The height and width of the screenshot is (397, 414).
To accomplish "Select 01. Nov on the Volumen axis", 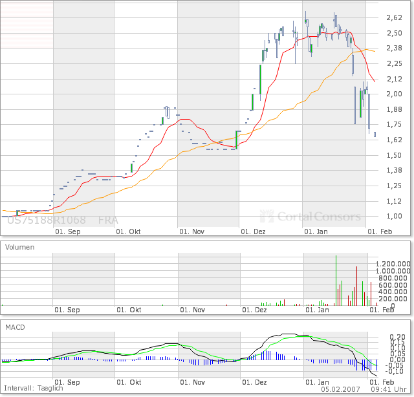I will [193, 310].
